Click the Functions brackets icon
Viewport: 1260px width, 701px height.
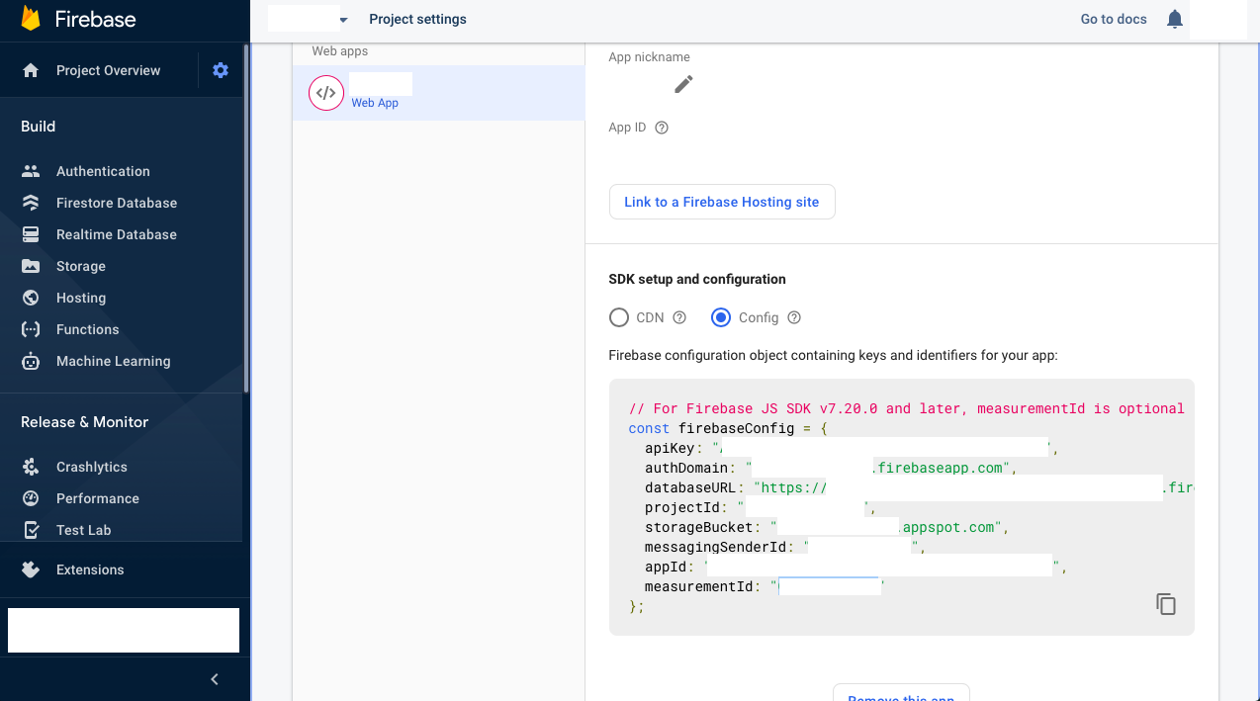click(x=31, y=329)
